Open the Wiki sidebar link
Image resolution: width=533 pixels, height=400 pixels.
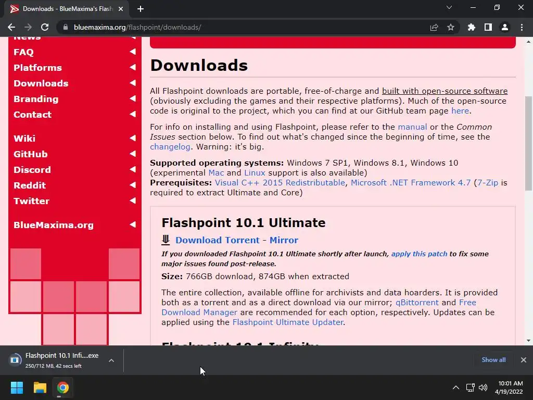point(24,139)
